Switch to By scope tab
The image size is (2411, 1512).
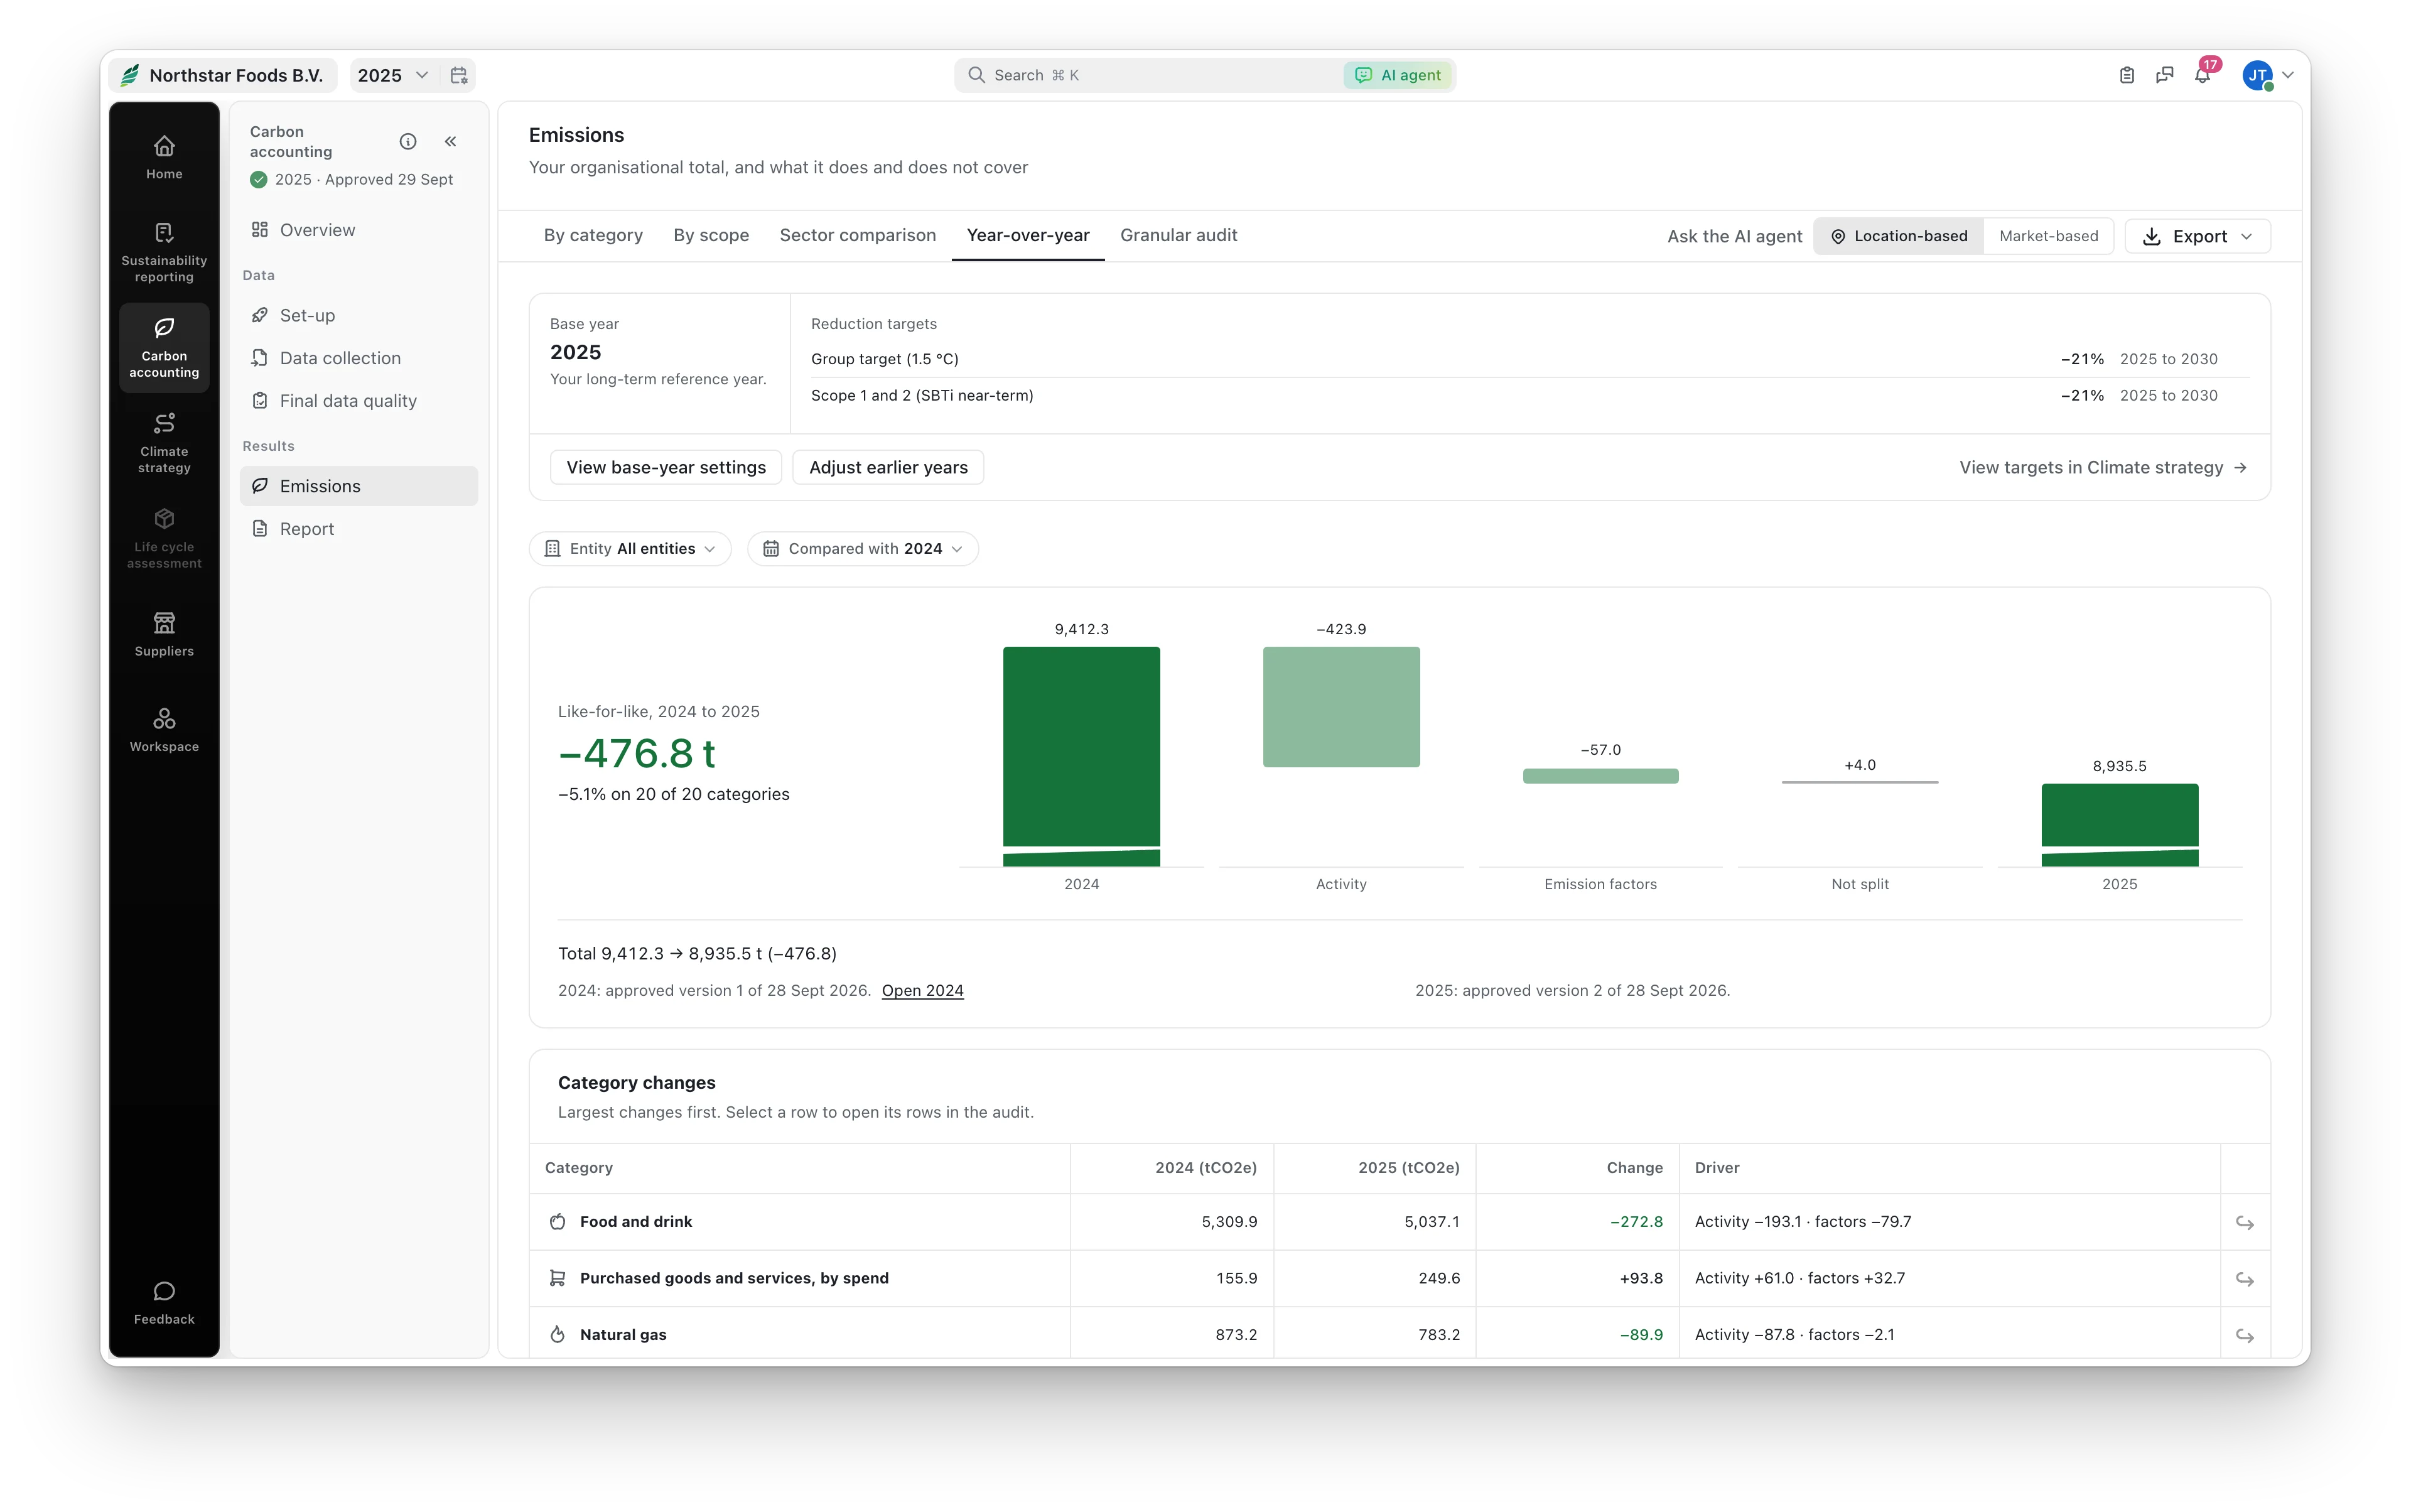[x=711, y=235]
